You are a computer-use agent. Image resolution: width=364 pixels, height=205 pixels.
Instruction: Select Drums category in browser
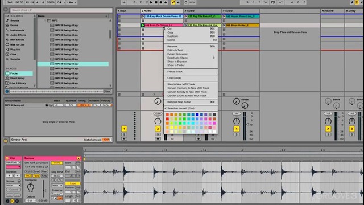point(14,25)
